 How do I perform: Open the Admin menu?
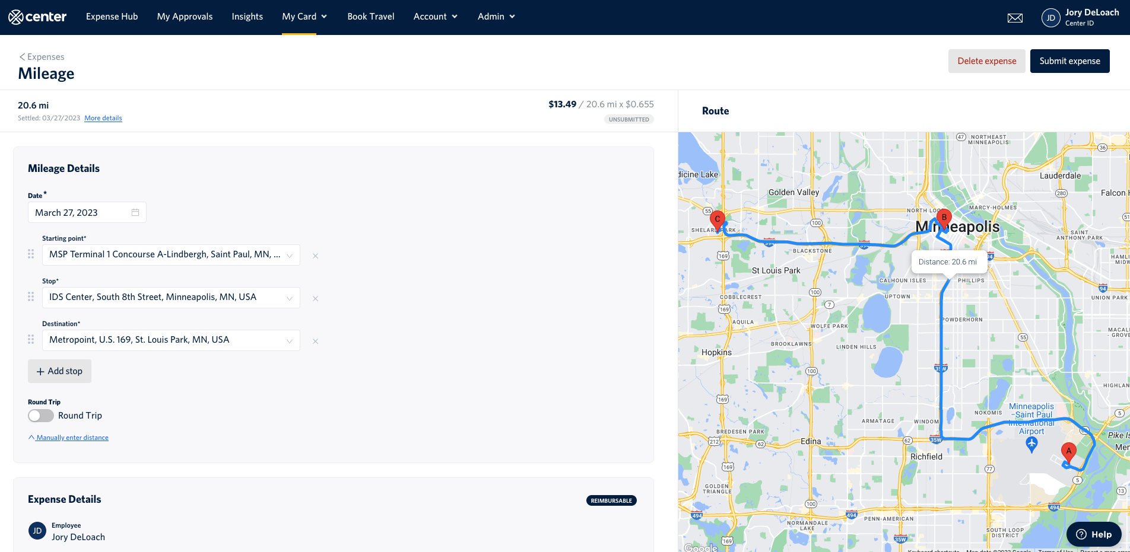pyautogui.click(x=496, y=17)
